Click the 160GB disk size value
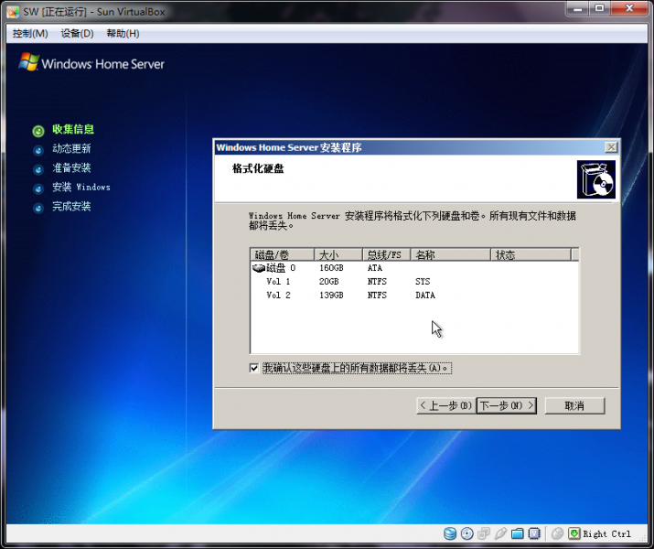Screen dimensions: 654x549 click(331, 268)
